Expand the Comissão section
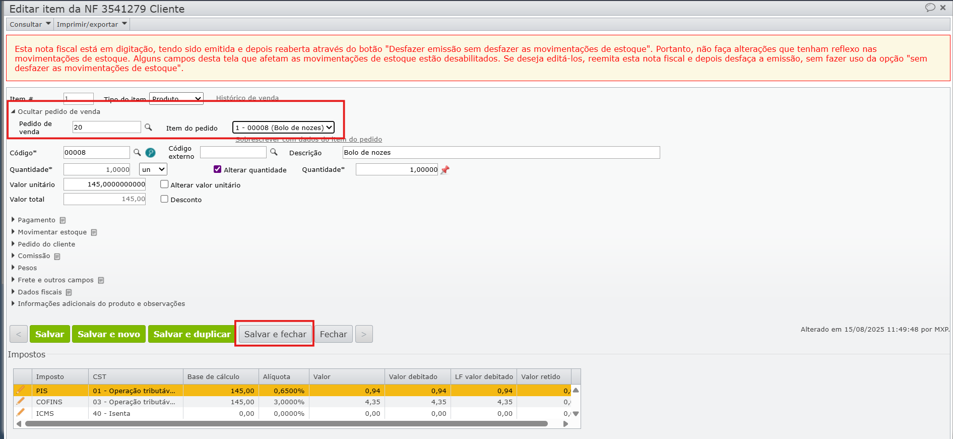Screen dimensions: 953x439 pos(31,256)
